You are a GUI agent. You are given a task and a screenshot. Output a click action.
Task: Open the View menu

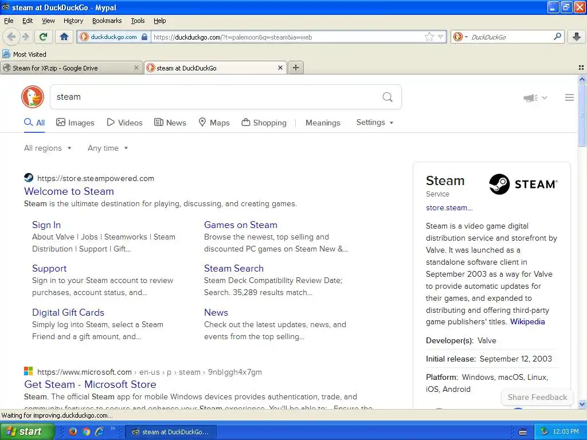(x=48, y=21)
